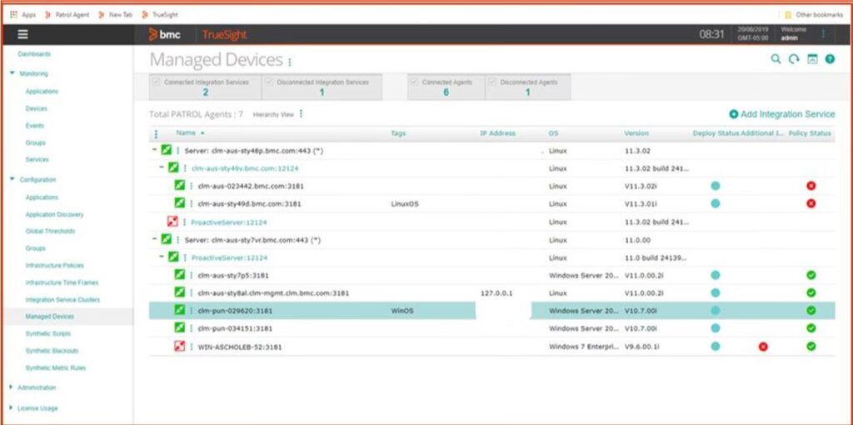
Task: Click Additional Info error icon for WIN-ASCHOLEB-52
Action: click(x=763, y=346)
